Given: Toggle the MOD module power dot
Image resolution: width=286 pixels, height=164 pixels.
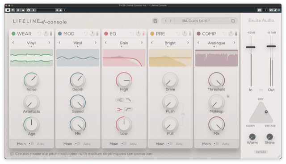Looking at the screenshot, I should tap(60, 33).
